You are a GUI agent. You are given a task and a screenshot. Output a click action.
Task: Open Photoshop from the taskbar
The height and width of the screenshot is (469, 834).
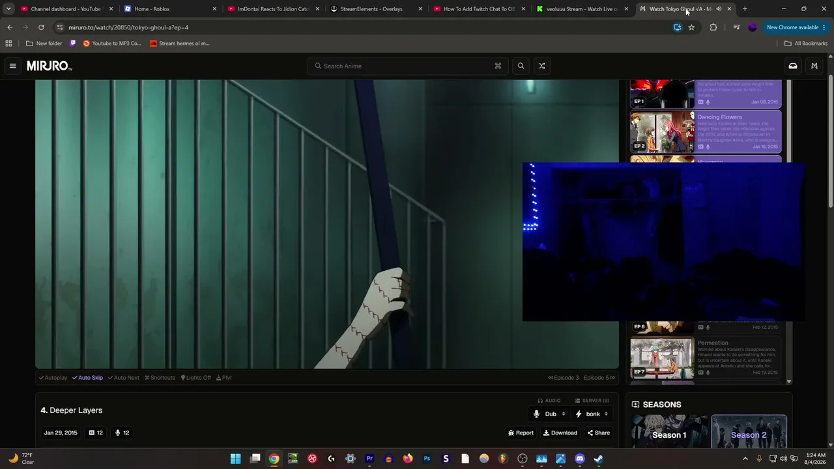pos(427,459)
